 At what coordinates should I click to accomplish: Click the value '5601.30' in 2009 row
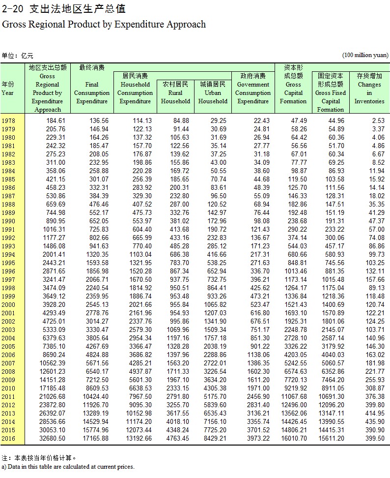point(140,380)
